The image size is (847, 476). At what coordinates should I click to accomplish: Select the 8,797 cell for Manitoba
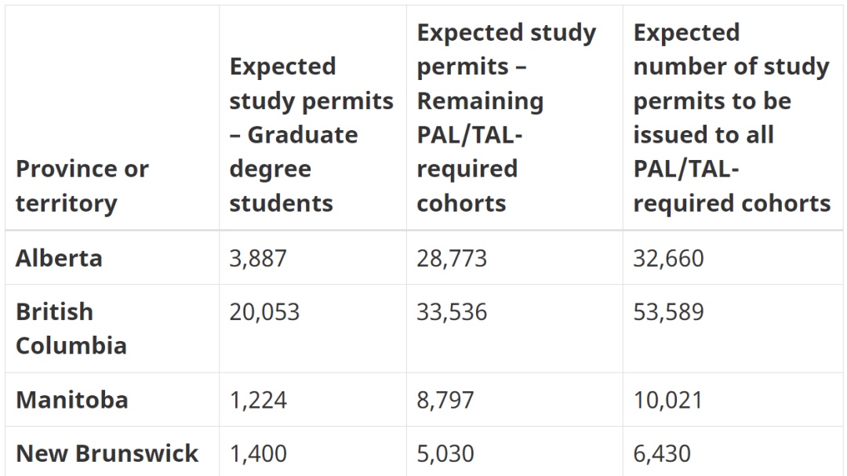(445, 400)
